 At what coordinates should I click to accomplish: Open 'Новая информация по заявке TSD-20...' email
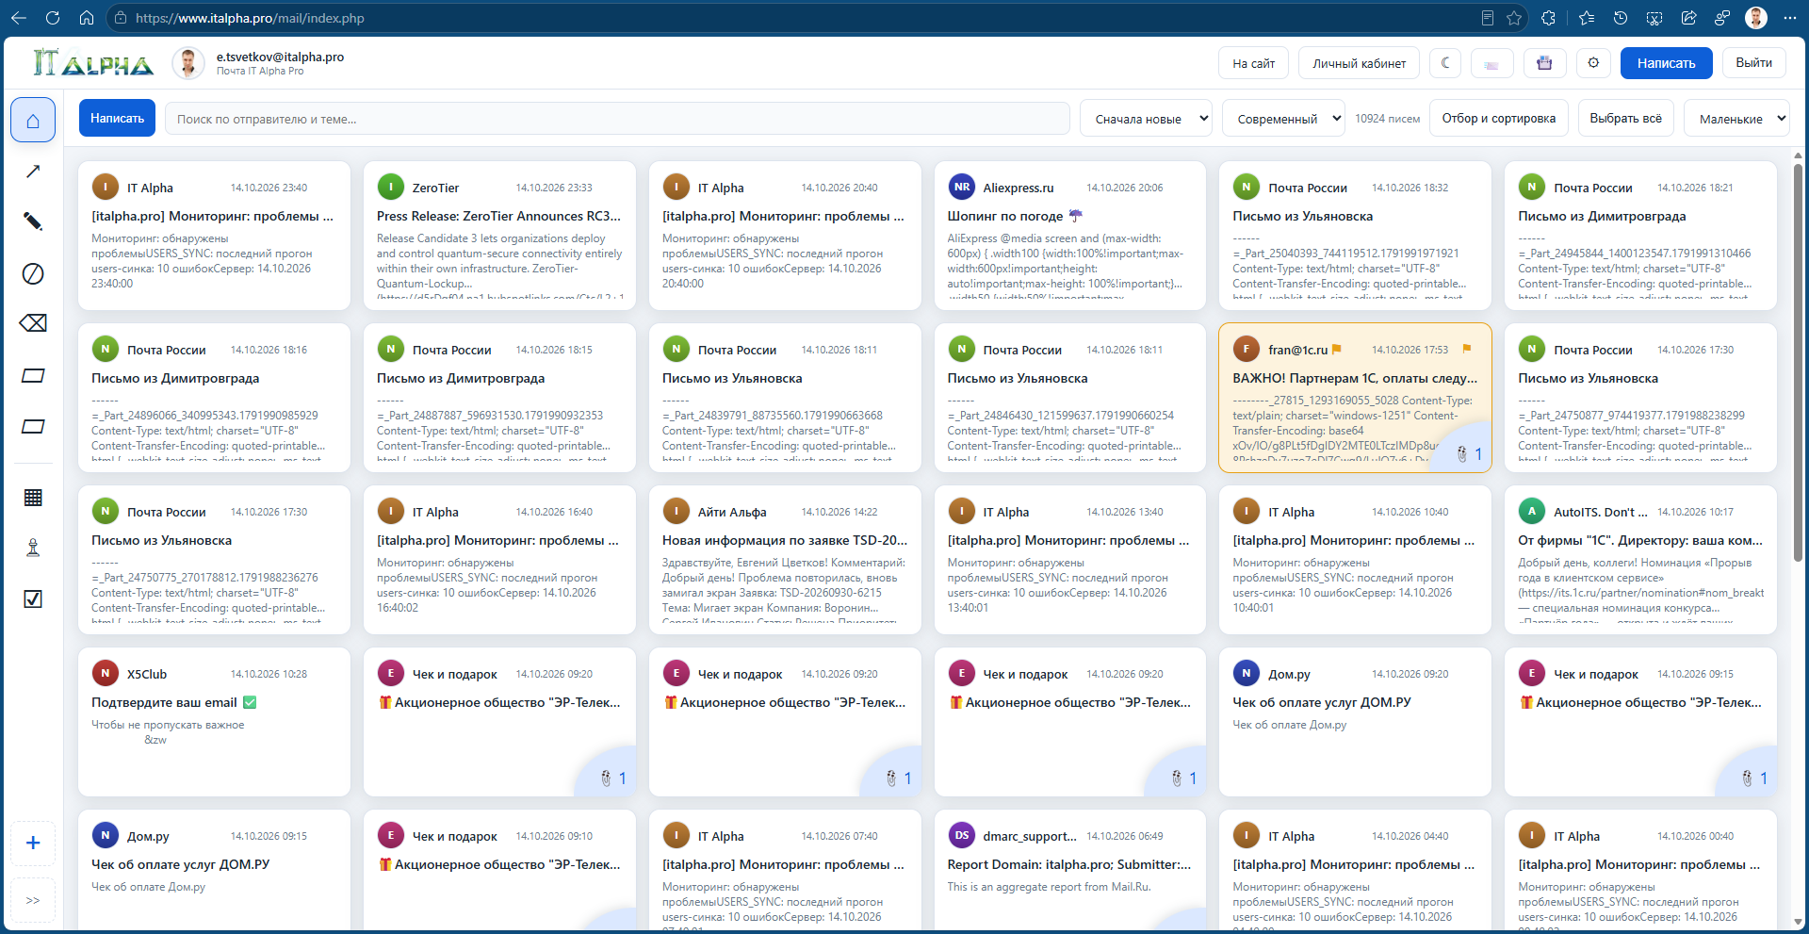785,560
